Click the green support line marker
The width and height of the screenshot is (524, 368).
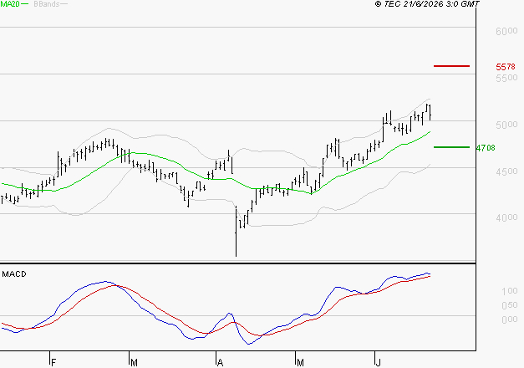[x=451, y=147]
